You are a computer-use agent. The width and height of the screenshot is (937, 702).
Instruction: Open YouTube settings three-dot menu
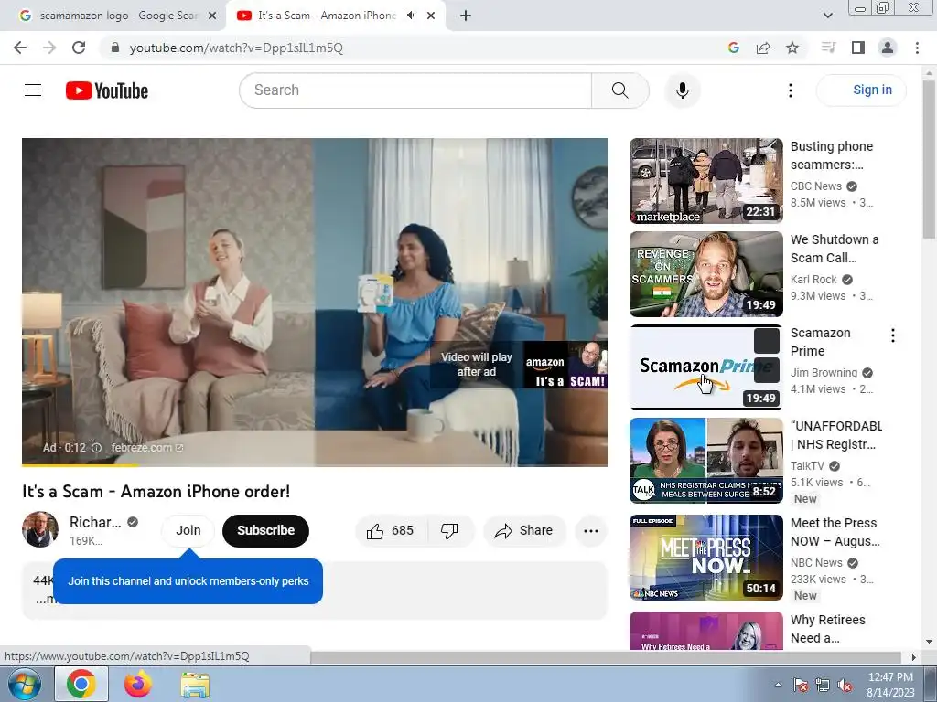(791, 90)
